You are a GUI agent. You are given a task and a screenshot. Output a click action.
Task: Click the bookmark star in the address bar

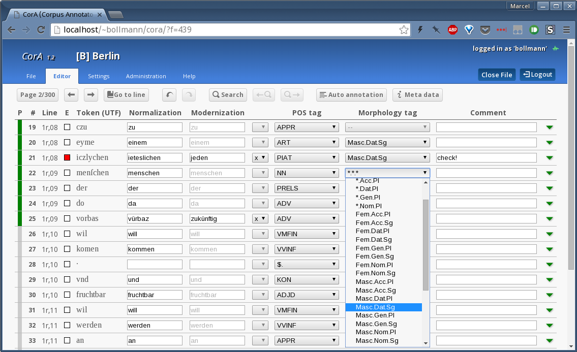point(404,30)
